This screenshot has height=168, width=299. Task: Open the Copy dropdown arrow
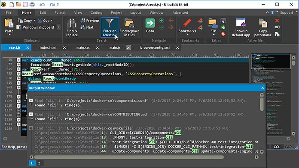pos(34,21)
